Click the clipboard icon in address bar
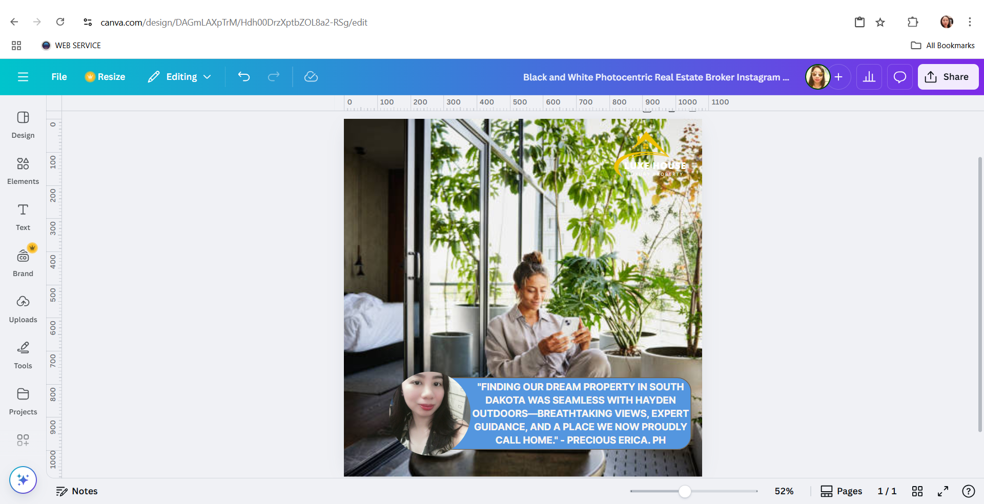 [859, 22]
